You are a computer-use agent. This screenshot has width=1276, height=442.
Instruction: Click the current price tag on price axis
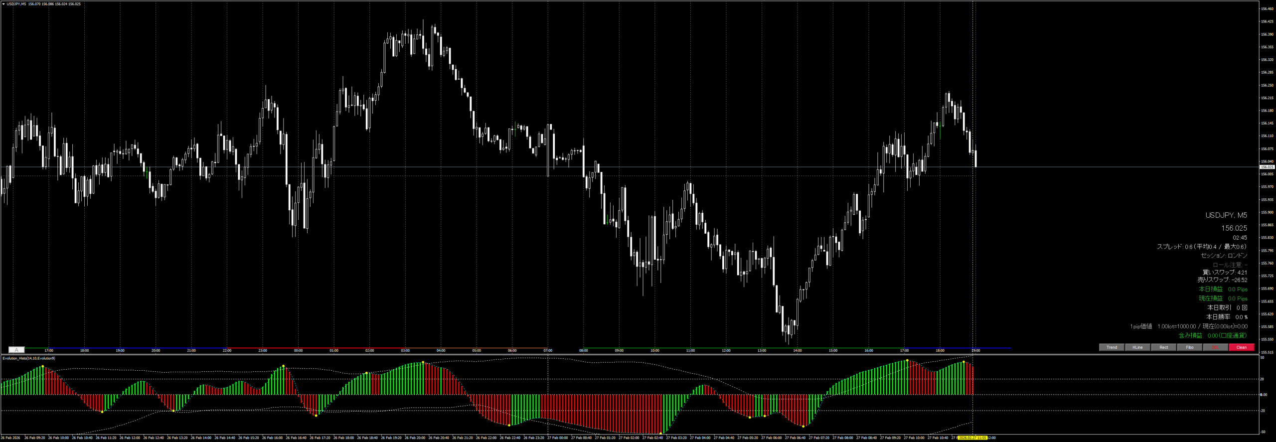(1267, 167)
